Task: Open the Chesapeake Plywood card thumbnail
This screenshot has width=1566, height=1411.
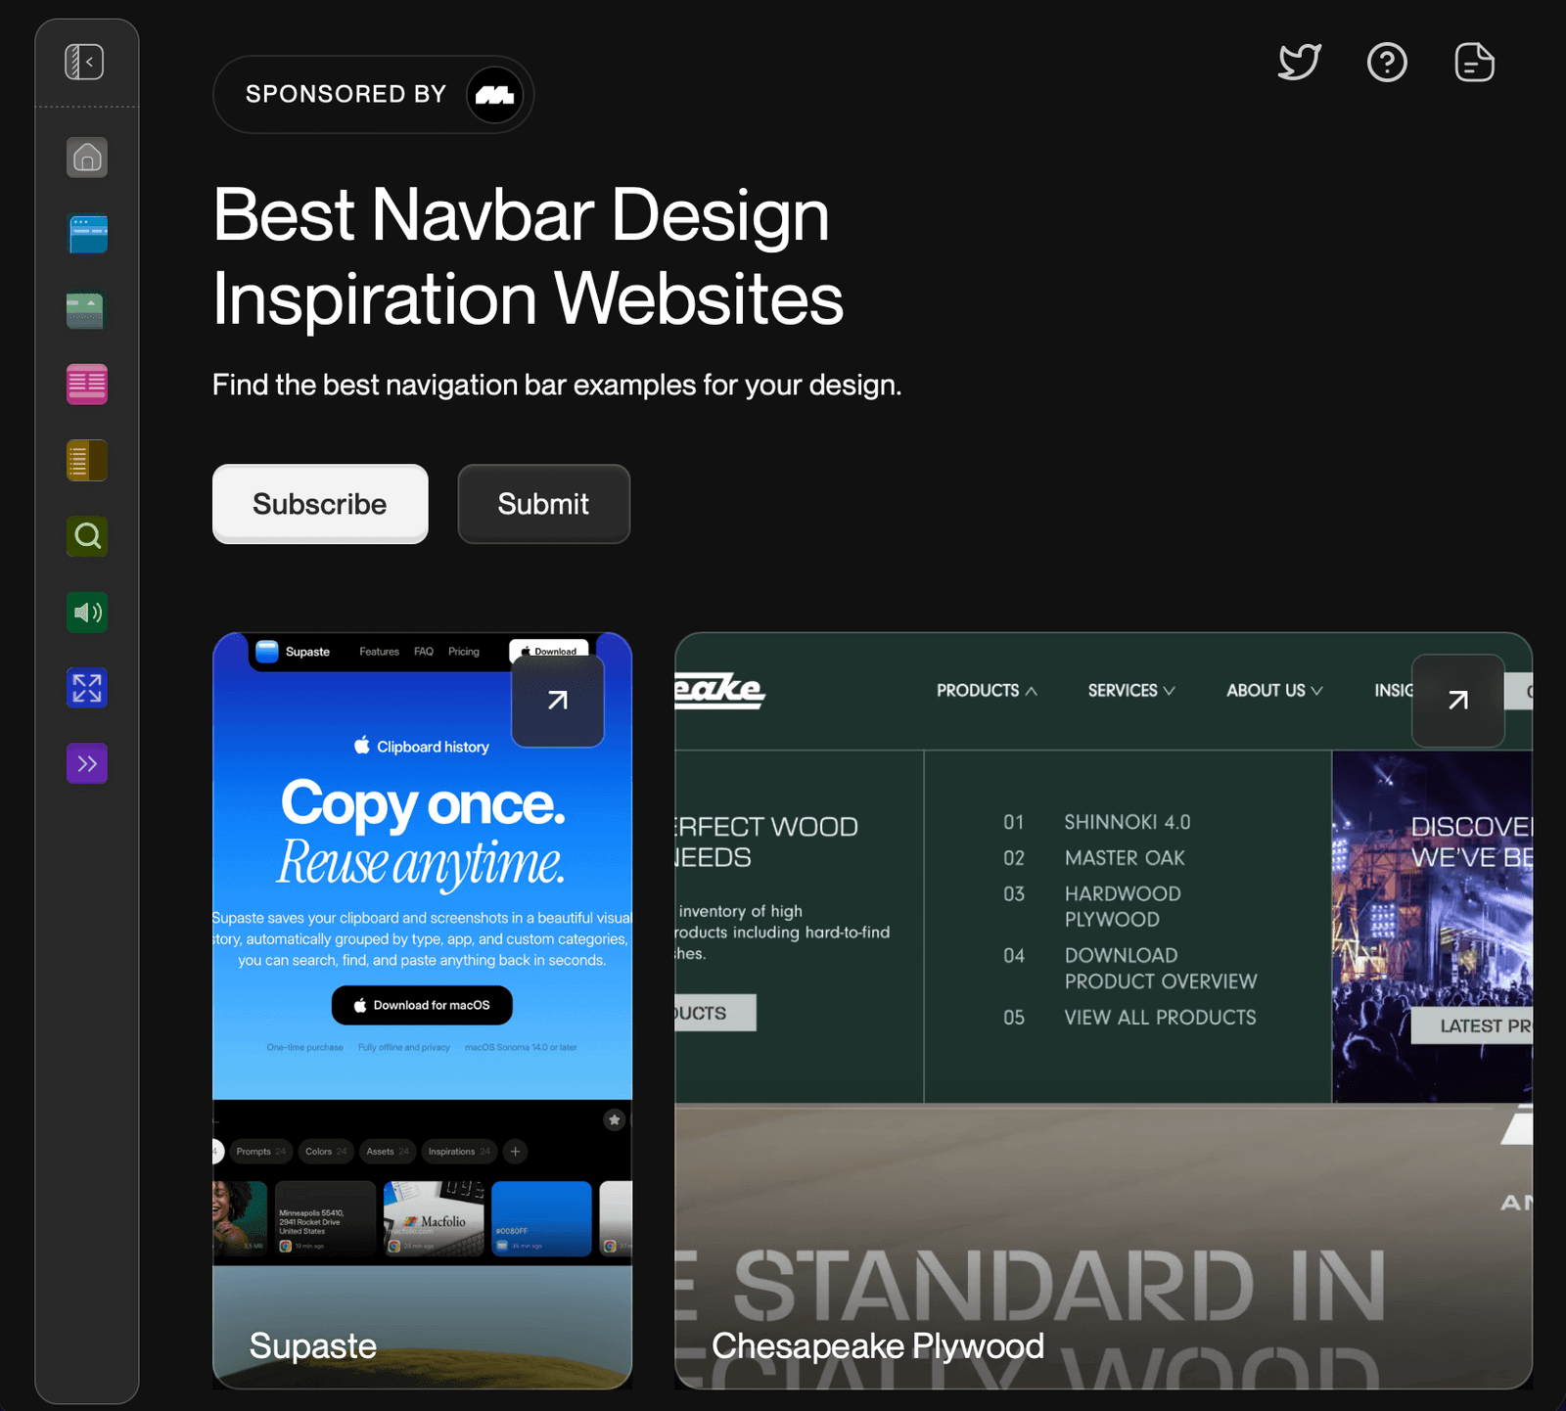Action: [1103, 1010]
